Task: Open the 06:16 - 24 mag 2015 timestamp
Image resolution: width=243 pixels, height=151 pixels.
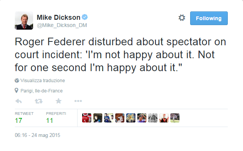Action: 38,135
